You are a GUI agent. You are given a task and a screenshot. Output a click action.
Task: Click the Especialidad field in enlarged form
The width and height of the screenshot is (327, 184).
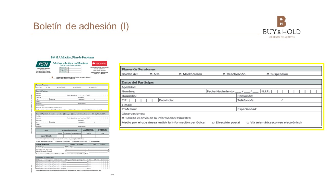[x=279, y=109]
